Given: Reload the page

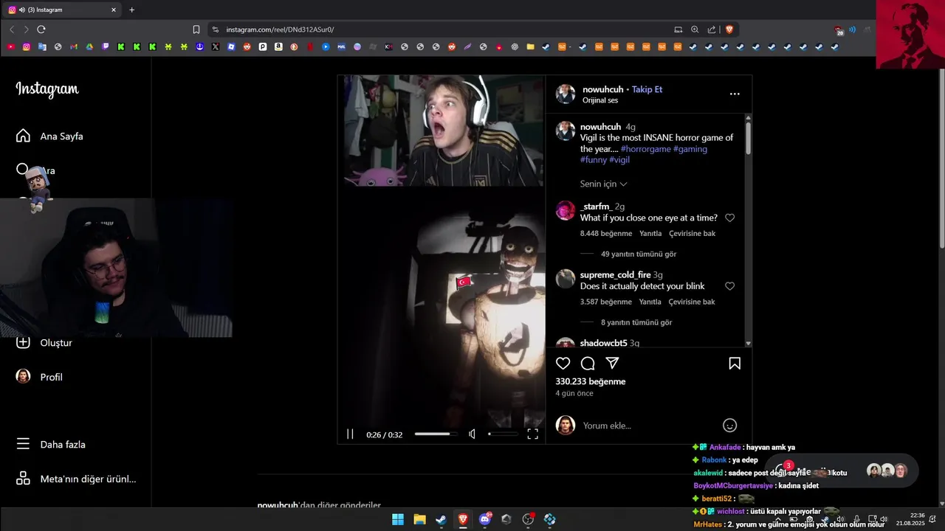Looking at the screenshot, I should (41, 29).
